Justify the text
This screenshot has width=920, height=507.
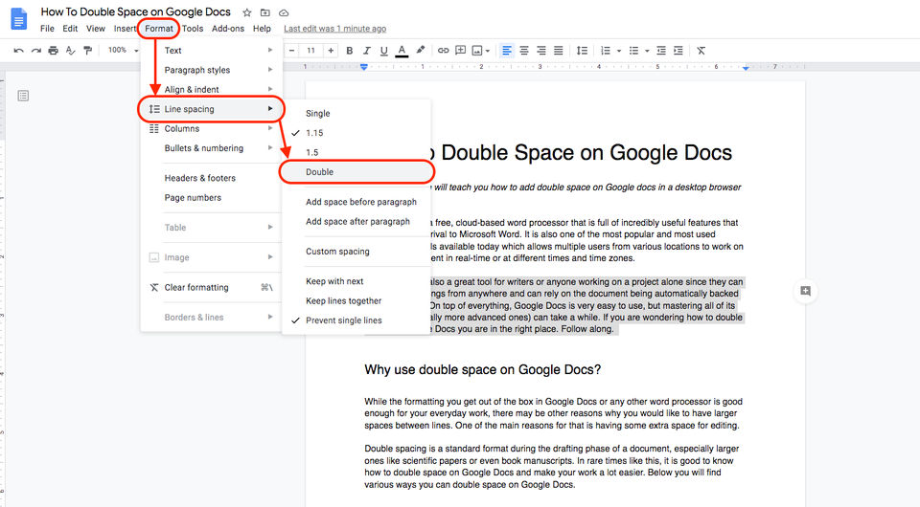pyautogui.click(x=559, y=51)
